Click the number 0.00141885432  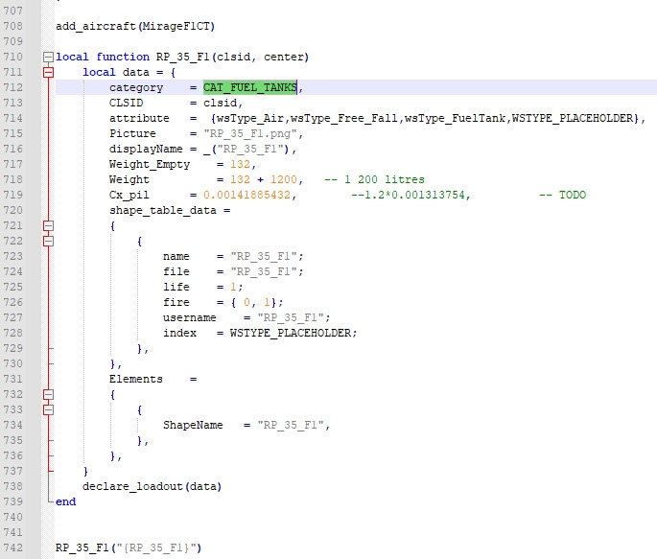point(246,196)
